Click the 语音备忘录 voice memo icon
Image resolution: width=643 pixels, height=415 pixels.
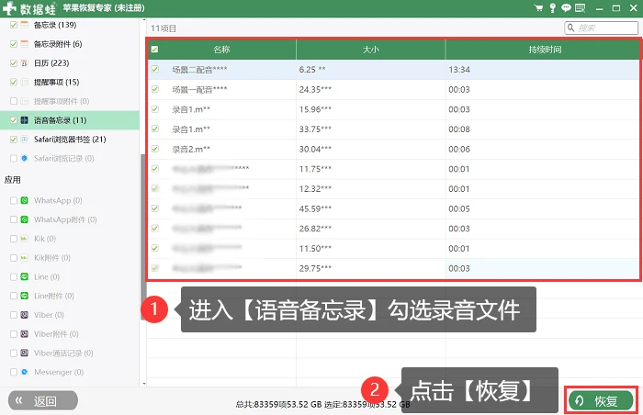(25, 120)
